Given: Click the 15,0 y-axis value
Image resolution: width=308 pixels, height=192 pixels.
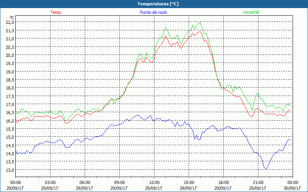Looking at the screenshot, I should tap(10, 137).
